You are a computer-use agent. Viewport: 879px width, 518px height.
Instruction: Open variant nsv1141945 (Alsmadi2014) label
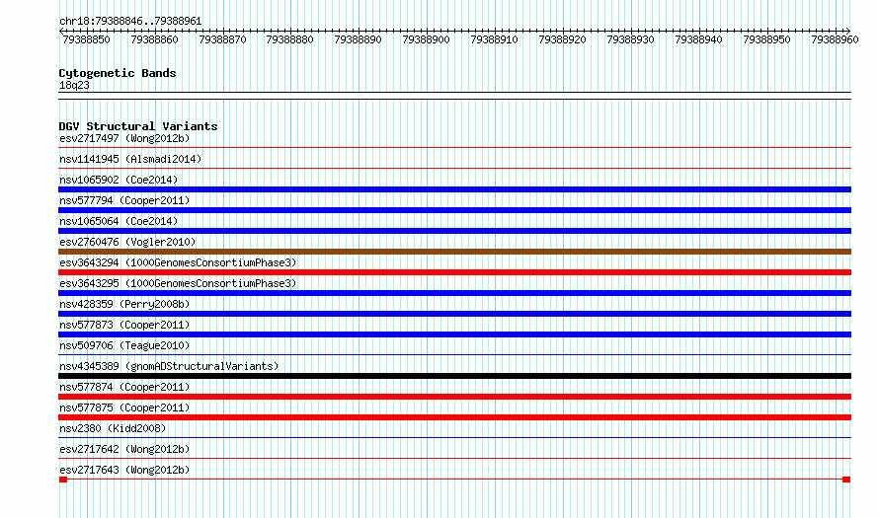[x=130, y=159]
